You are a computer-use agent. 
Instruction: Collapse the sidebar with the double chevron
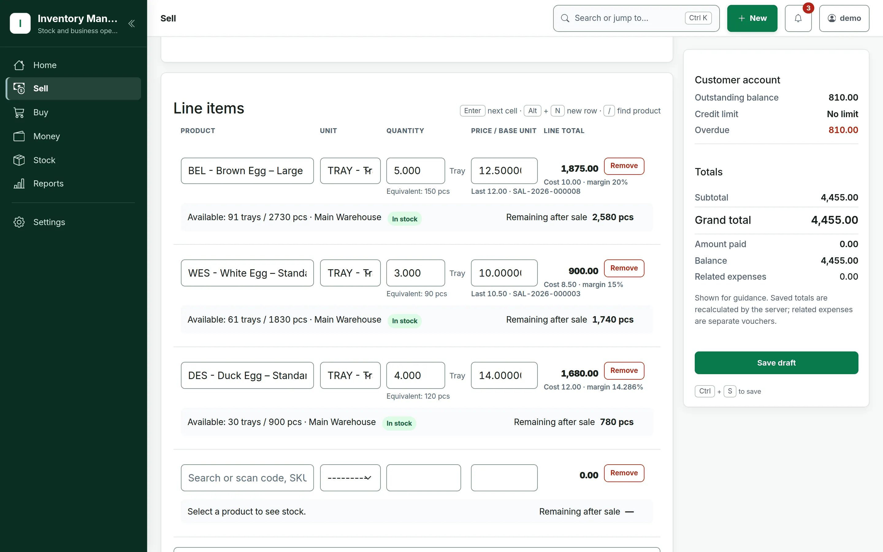[132, 24]
